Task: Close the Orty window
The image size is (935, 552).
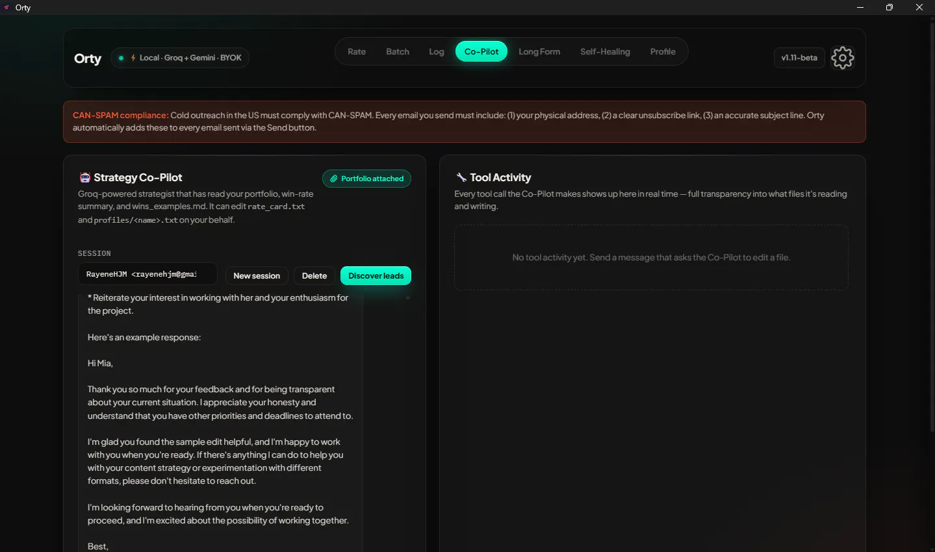Action: pos(919,7)
